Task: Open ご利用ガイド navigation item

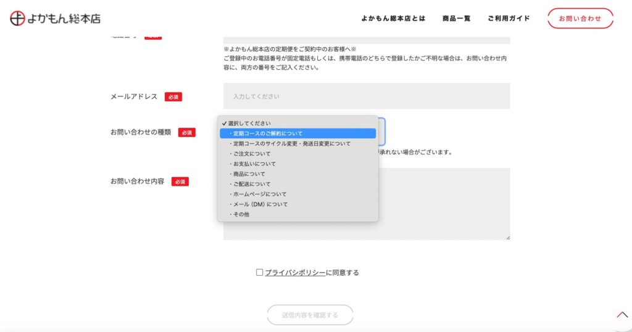Action: click(x=509, y=18)
